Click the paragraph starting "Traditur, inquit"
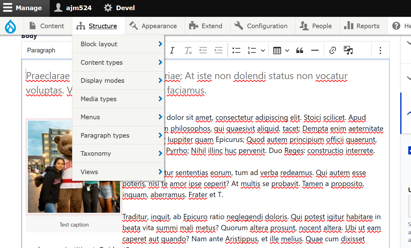This screenshot has width=411, height=248. click(x=252, y=228)
